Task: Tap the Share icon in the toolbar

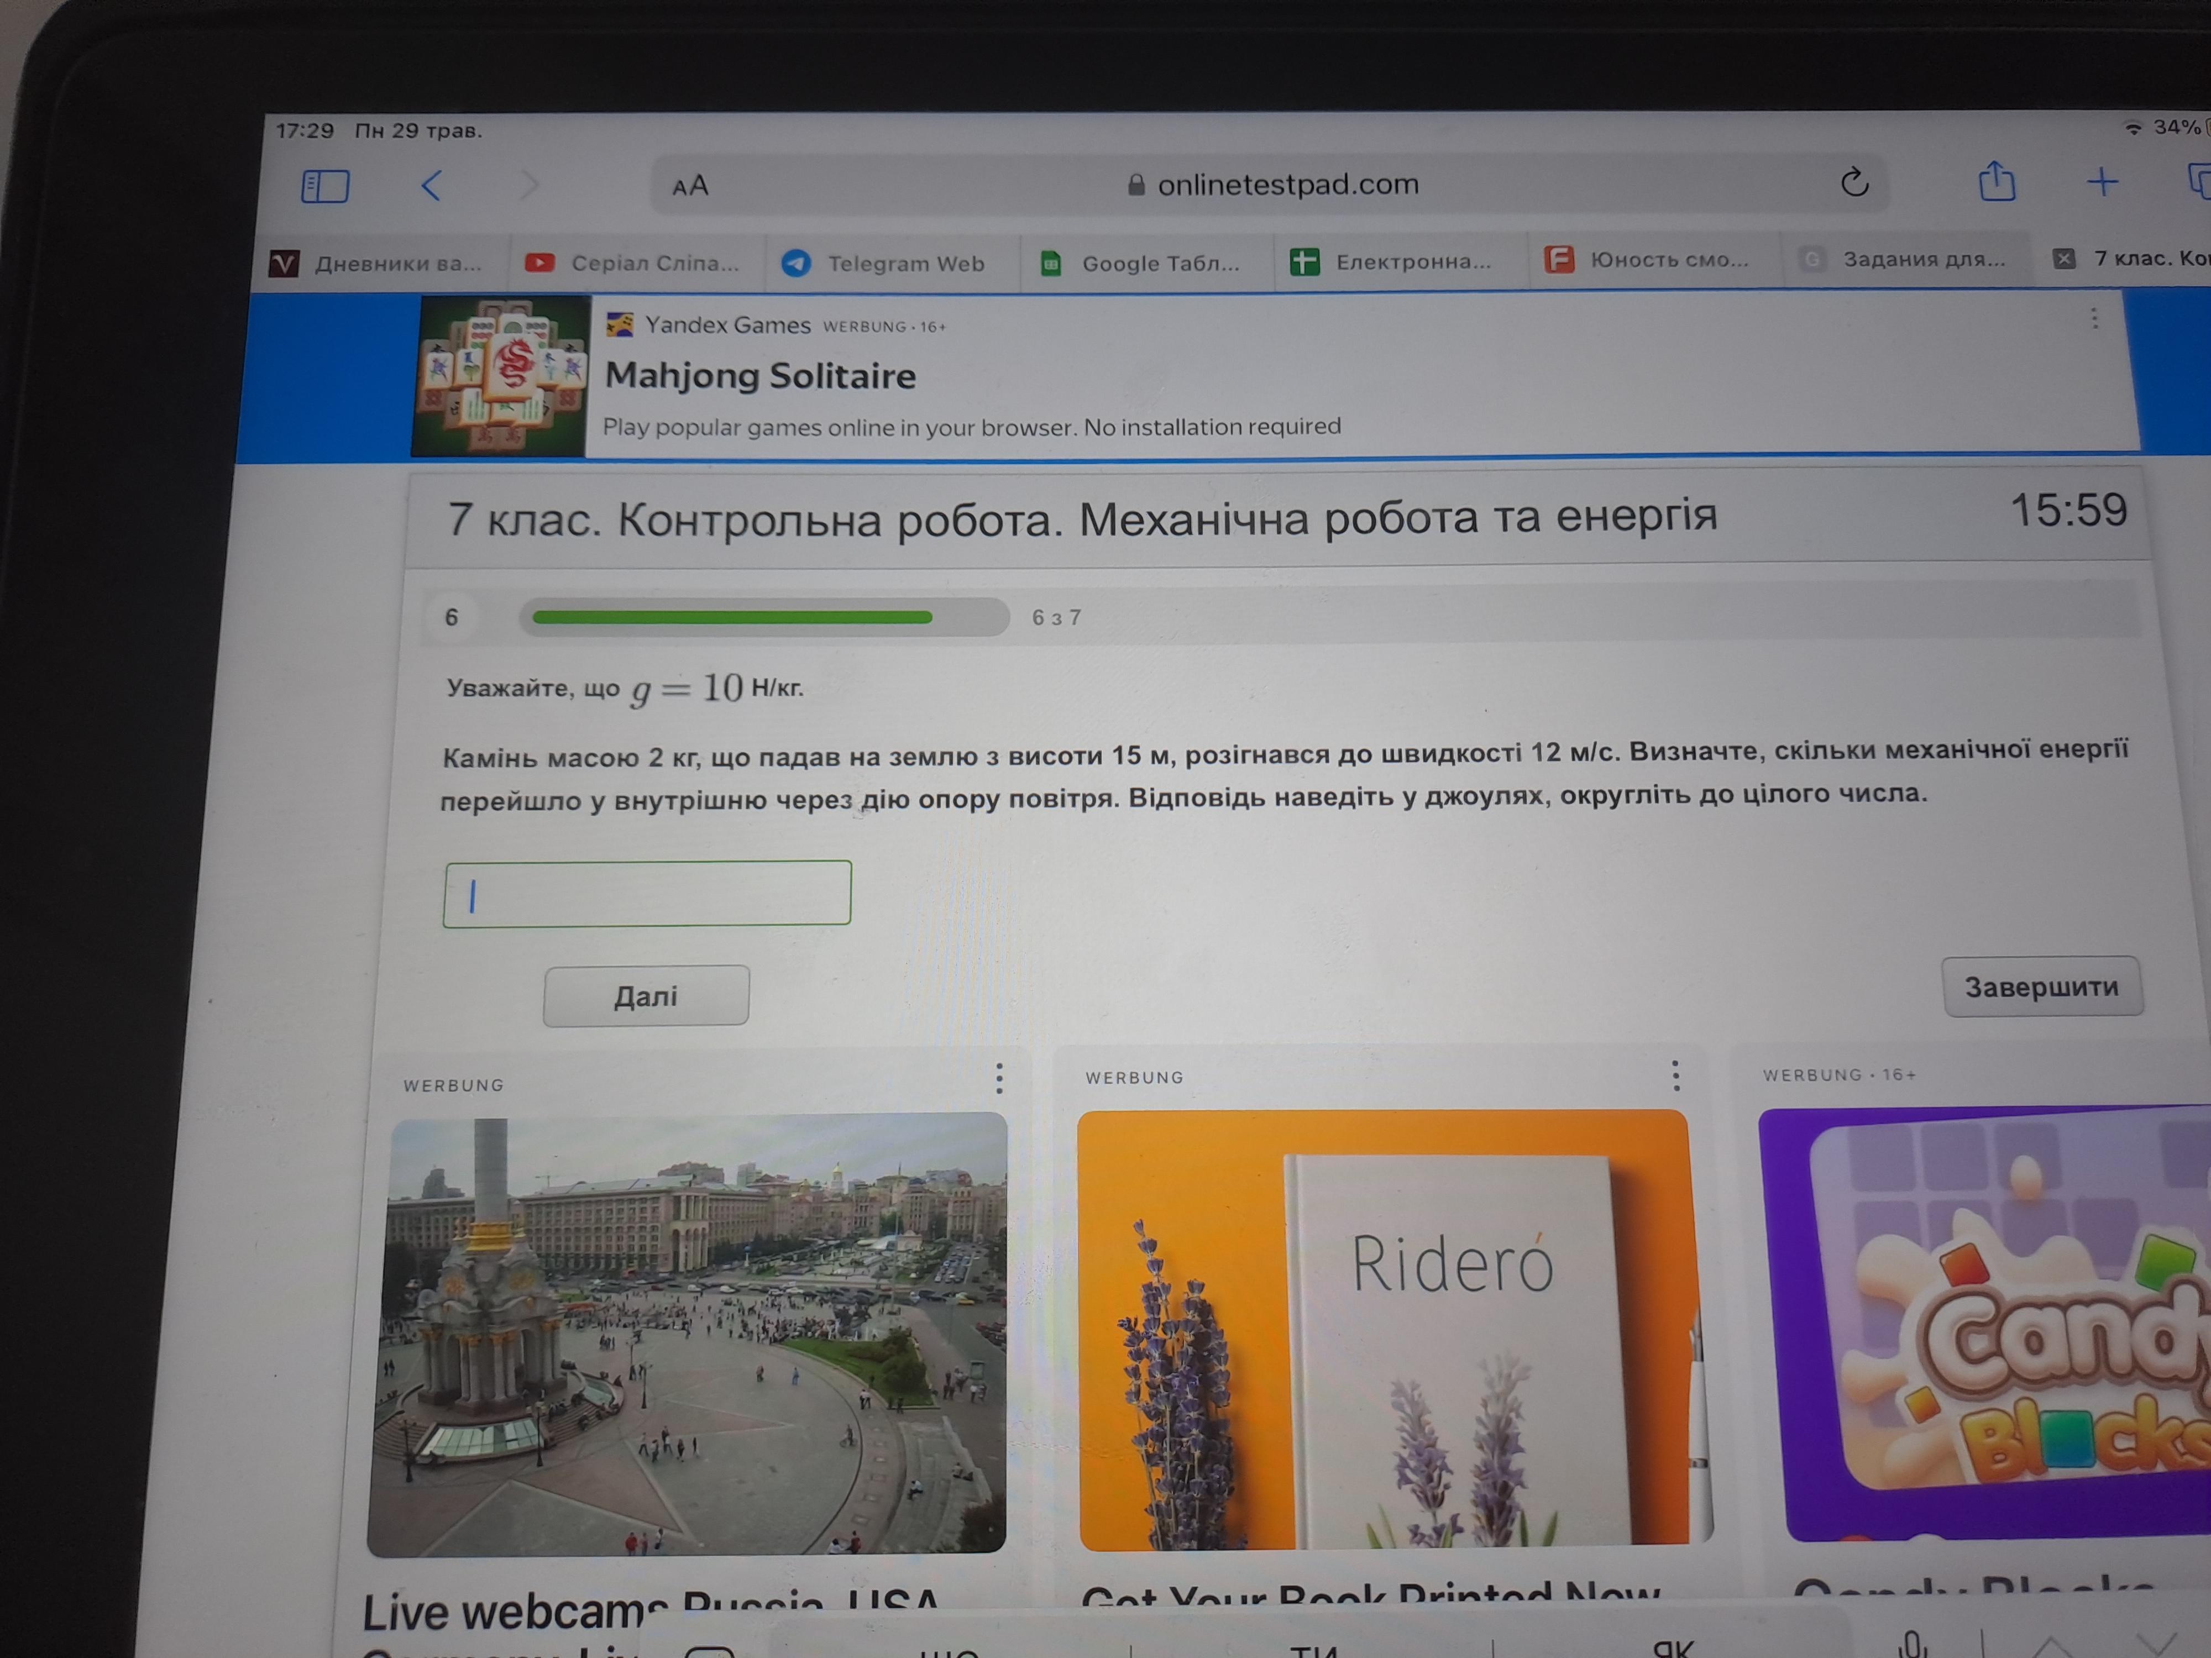Action: (1996, 182)
